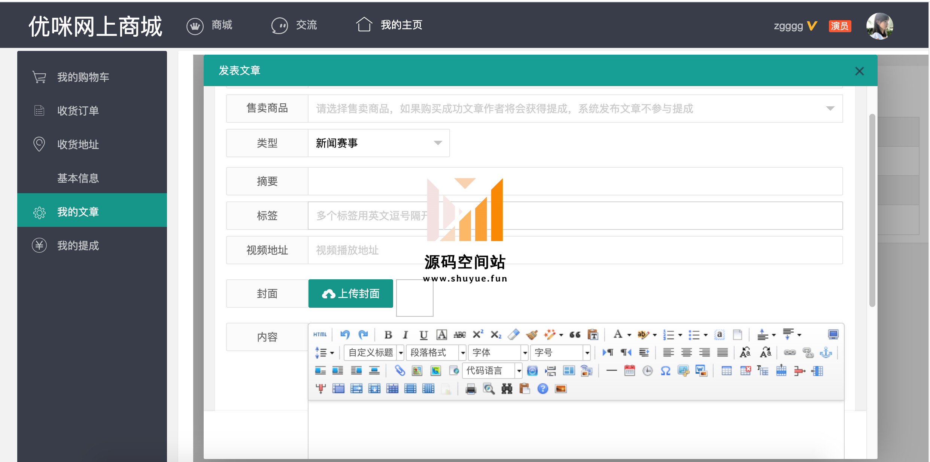Open 商城 link in top navigation

pos(222,25)
